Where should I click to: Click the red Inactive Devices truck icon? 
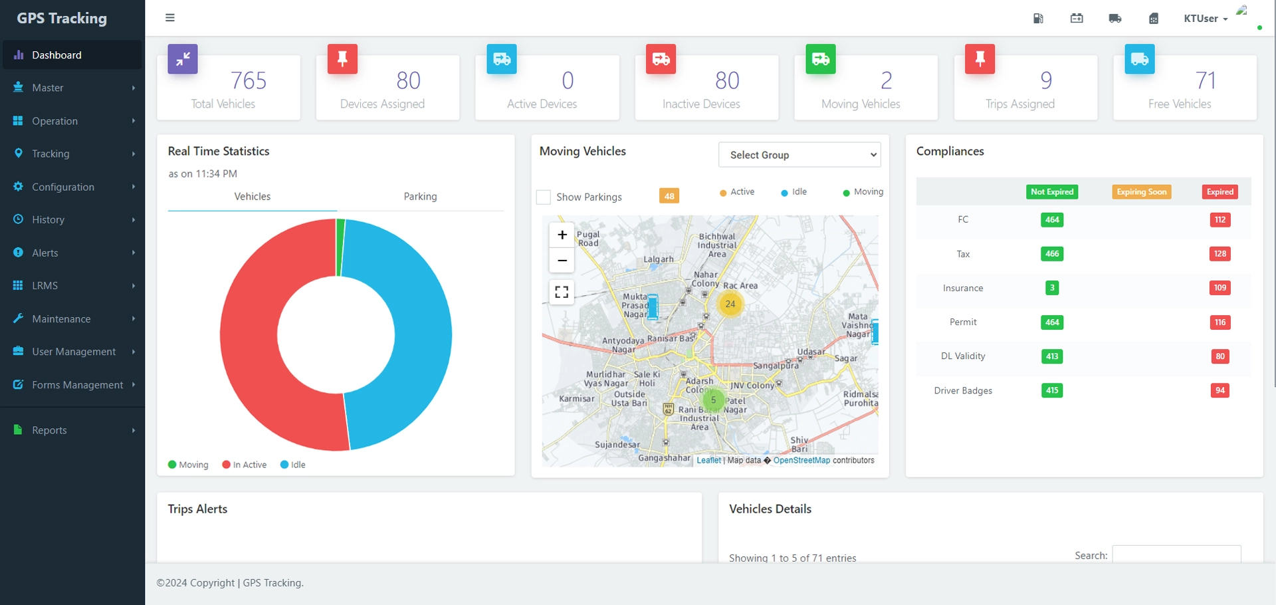[x=661, y=59]
